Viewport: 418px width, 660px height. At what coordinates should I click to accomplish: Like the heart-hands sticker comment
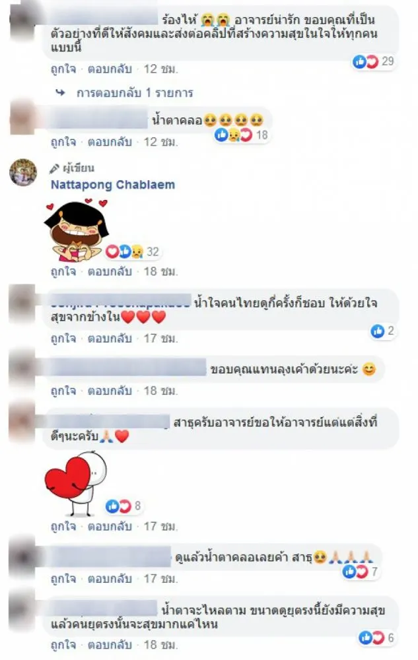63,271
